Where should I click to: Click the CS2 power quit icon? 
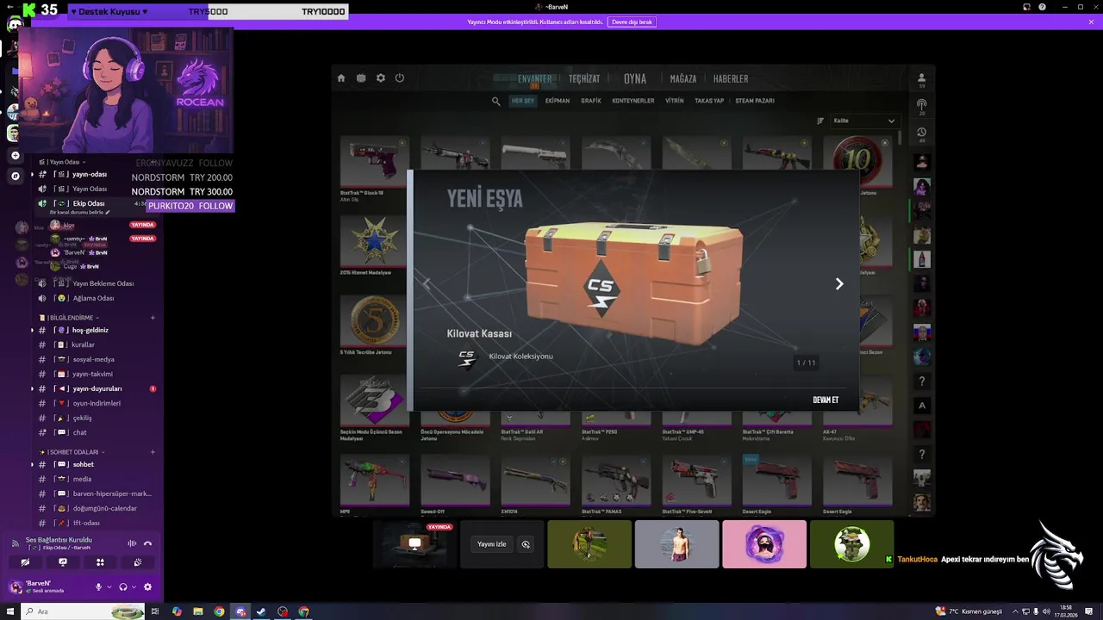[x=400, y=78]
